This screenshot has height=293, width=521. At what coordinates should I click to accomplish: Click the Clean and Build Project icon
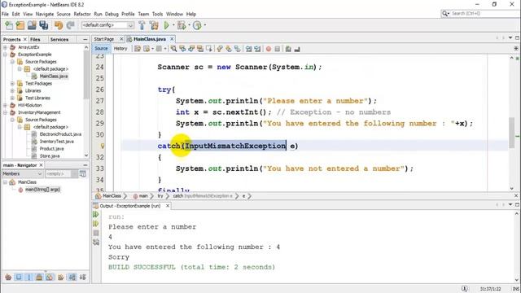[154, 25]
